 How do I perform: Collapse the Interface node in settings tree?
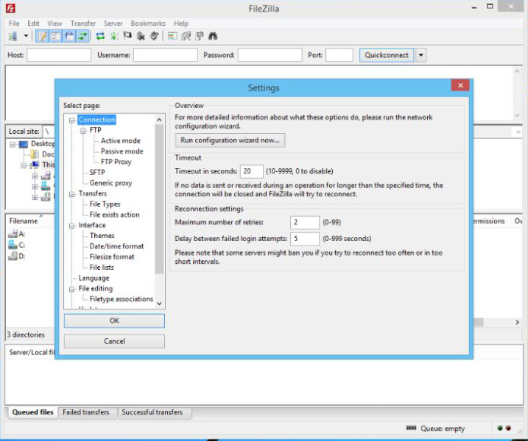click(x=72, y=226)
